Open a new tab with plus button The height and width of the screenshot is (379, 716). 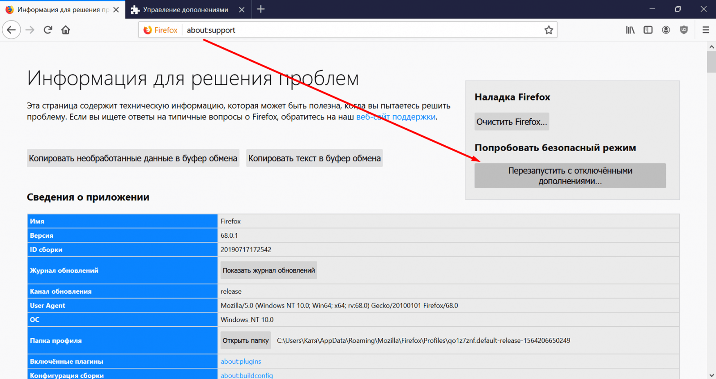coord(261,9)
